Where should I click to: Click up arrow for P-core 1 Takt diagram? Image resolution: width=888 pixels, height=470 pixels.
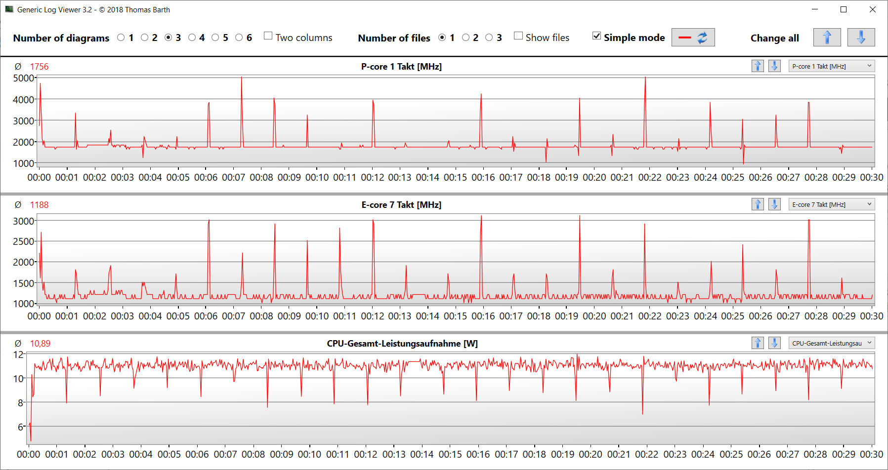[758, 66]
